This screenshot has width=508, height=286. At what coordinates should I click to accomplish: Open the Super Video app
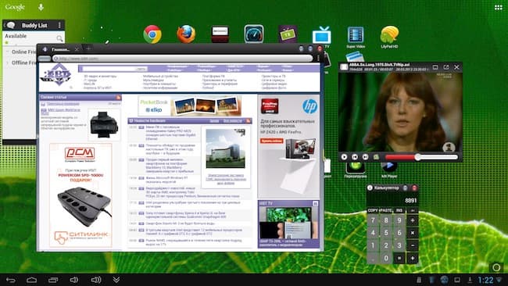pyautogui.click(x=356, y=37)
